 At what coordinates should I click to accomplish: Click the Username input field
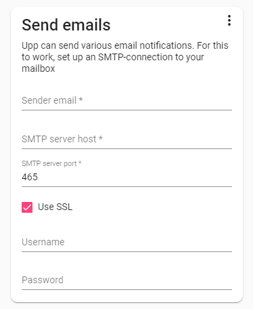coord(127,242)
